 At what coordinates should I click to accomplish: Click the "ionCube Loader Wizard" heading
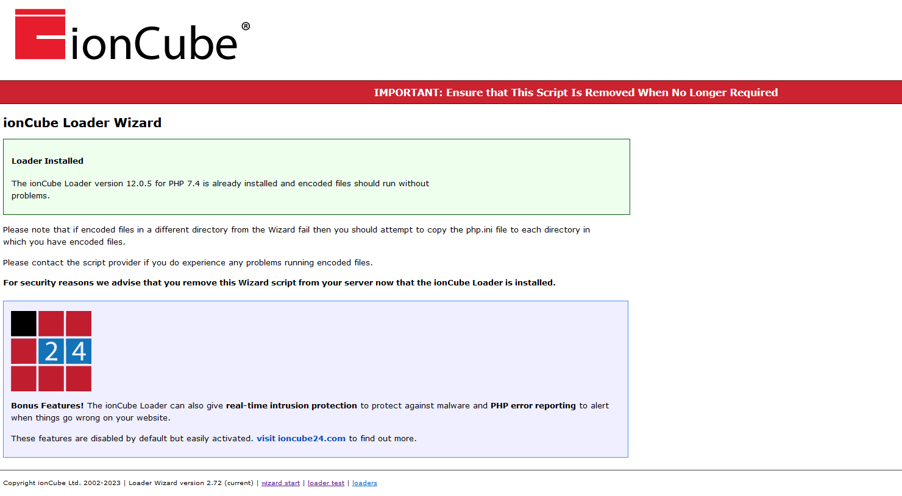click(x=82, y=123)
